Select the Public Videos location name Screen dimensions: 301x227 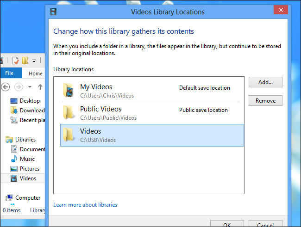pos(101,109)
